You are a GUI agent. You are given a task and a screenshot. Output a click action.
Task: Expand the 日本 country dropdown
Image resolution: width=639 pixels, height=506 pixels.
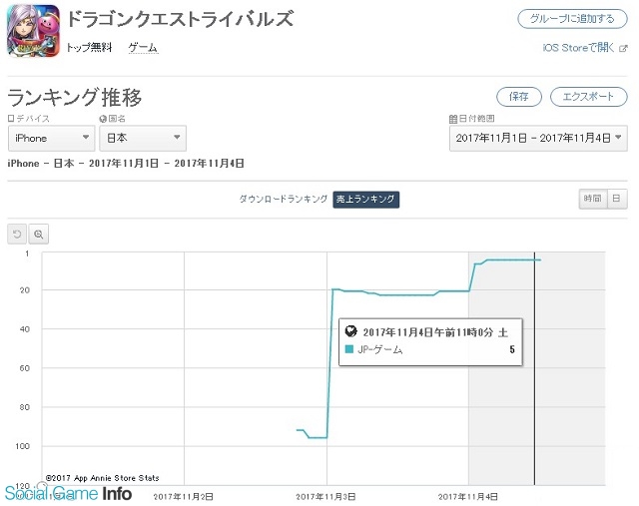tap(144, 138)
